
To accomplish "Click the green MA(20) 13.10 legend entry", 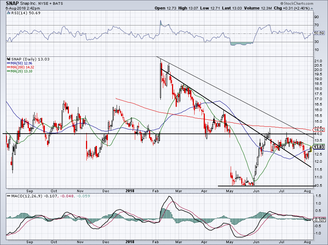I will (x=20, y=71).
